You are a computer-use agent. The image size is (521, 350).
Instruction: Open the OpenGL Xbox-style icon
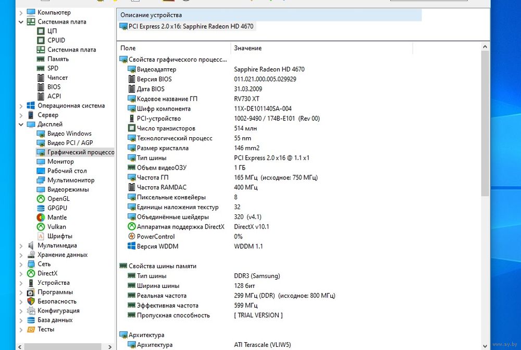click(41, 199)
